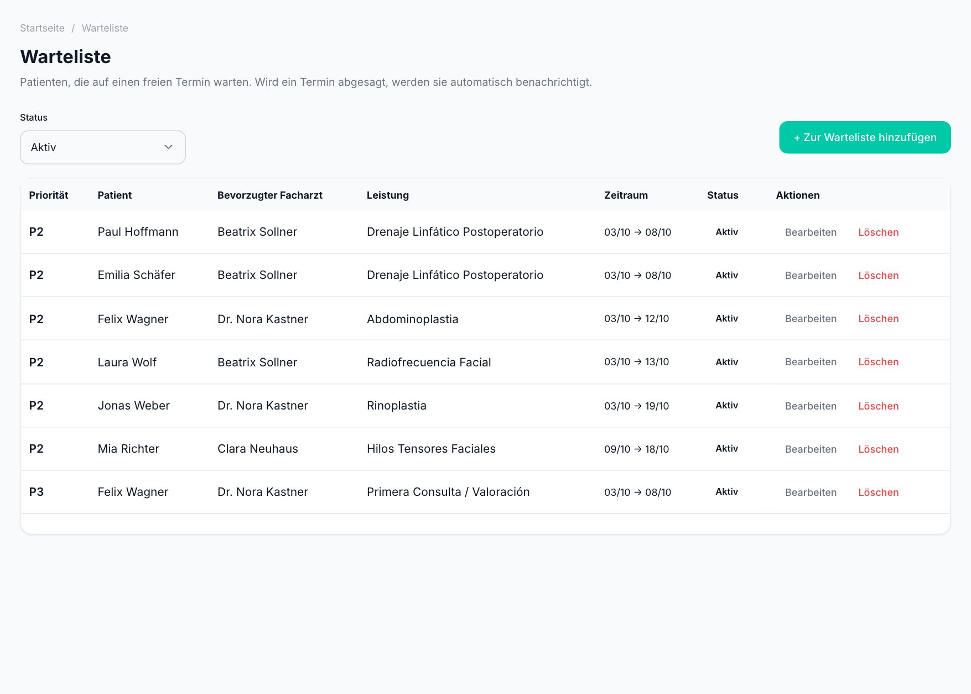The width and height of the screenshot is (971, 694).
Task: Click the Zeitraum column header
Action: tap(626, 195)
